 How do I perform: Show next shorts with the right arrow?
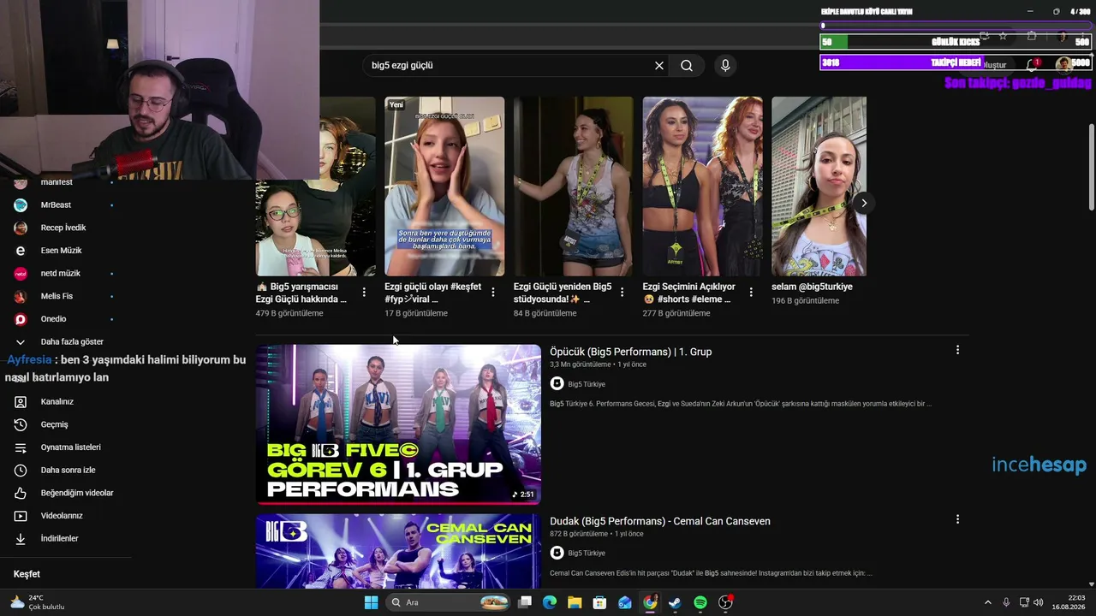(x=864, y=203)
